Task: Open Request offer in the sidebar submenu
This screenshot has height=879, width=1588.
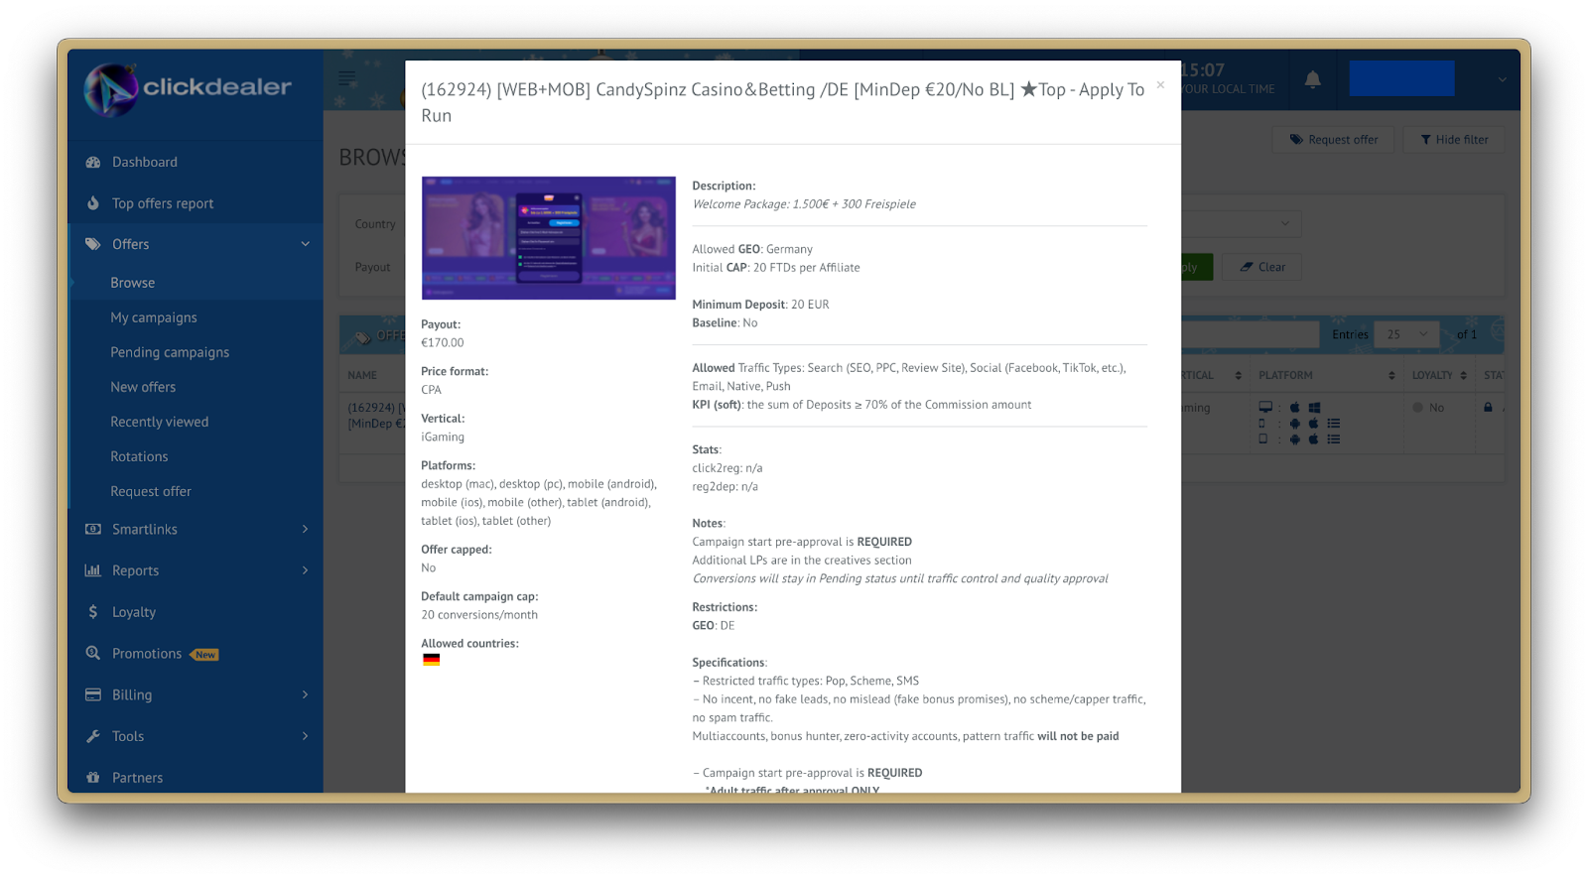Action: coord(151,491)
